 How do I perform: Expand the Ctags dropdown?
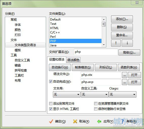click(x=122, y=95)
